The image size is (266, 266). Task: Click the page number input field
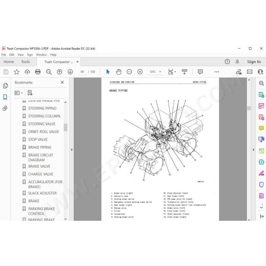(82, 72)
